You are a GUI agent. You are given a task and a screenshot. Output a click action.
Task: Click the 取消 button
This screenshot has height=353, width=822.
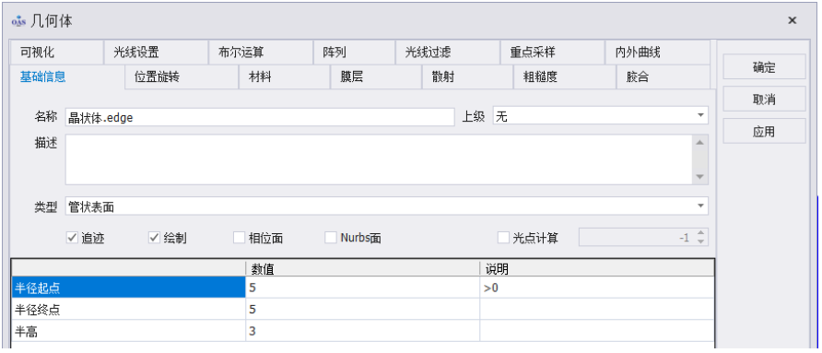pyautogui.click(x=764, y=100)
